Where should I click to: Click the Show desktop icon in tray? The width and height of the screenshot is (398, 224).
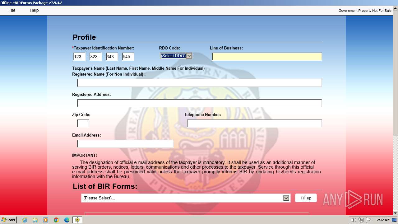(x=395, y=220)
